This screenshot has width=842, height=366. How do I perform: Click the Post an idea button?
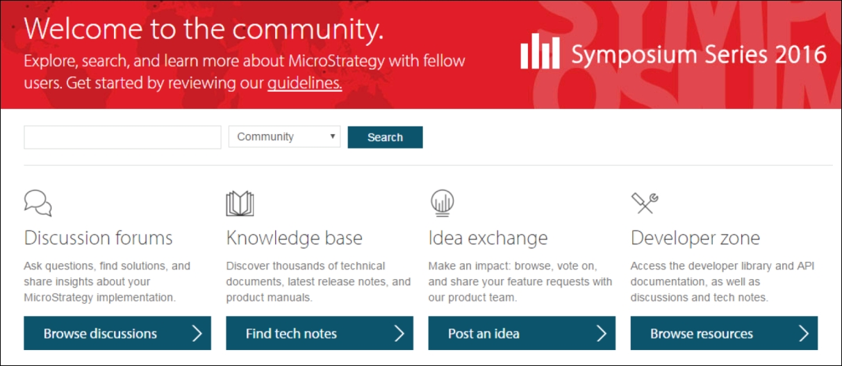pyautogui.click(x=522, y=333)
